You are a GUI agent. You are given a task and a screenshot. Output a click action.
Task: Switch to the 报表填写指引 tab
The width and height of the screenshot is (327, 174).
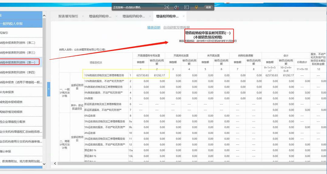68,16
